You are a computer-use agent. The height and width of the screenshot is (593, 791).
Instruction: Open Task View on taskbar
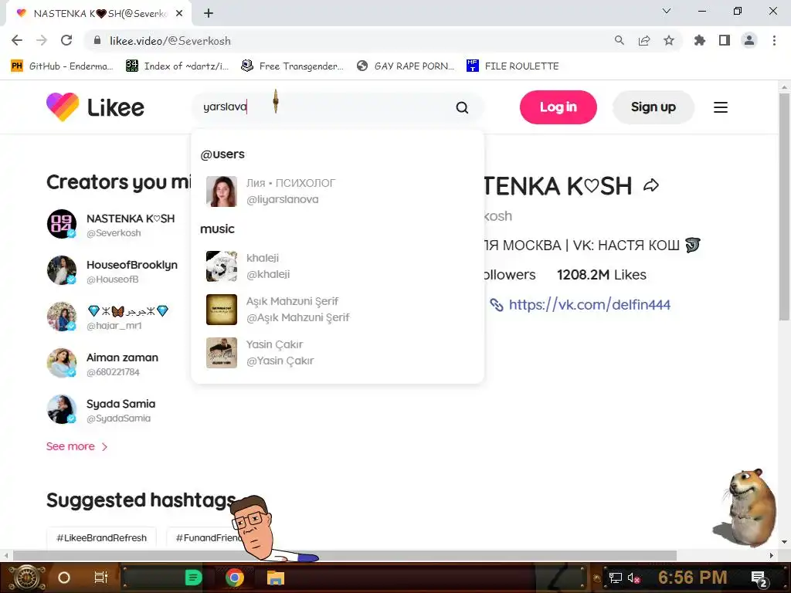(101, 578)
